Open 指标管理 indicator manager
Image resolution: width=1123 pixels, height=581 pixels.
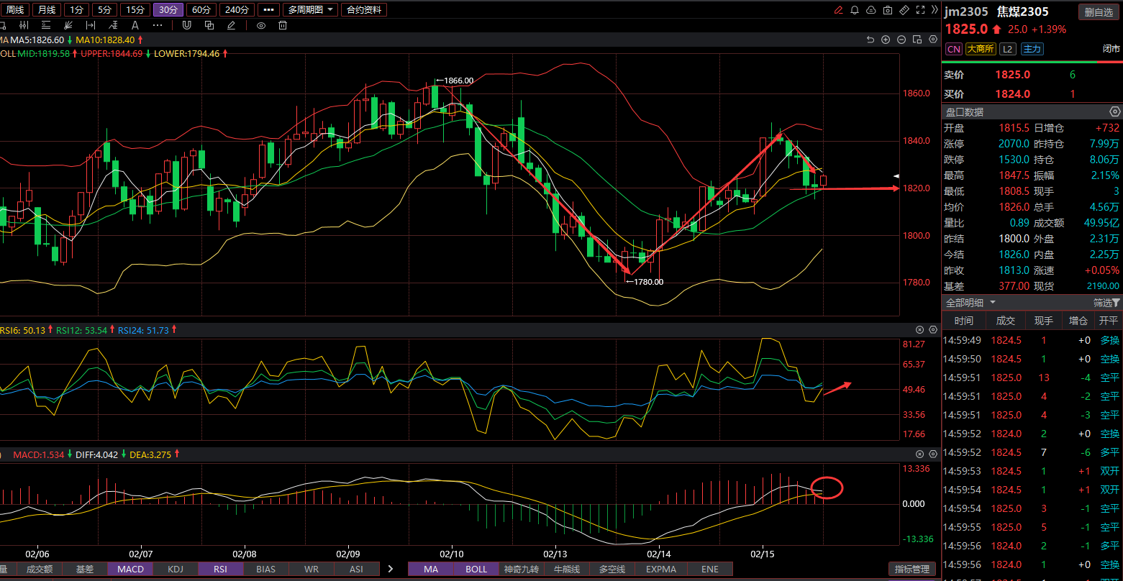pyautogui.click(x=912, y=569)
